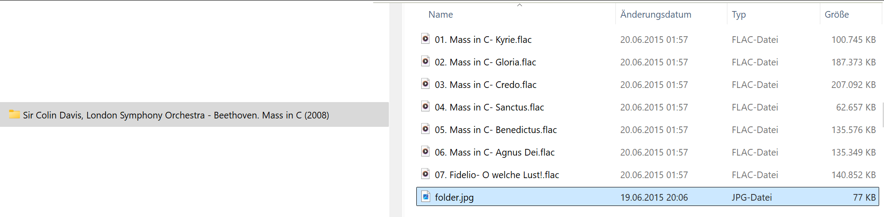Select the Sir Colin Davis Beethoven folder entry
884x217 pixels.
click(194, 115)
